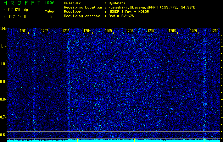Click the 1204 time axis label
223x142 pixels.
click(x=87, y=31)
